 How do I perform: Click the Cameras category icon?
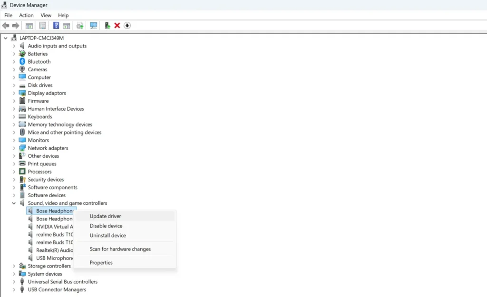(x=22, y=69)
